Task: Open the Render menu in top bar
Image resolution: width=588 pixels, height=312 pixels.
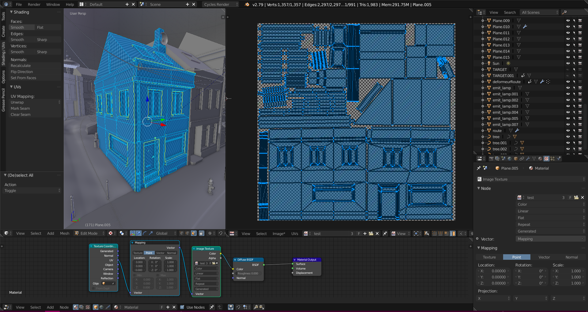Action: (x=34, y=5)
